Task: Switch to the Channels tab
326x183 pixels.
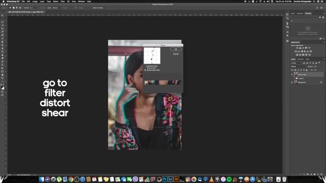Action: (x=301, y=59)
